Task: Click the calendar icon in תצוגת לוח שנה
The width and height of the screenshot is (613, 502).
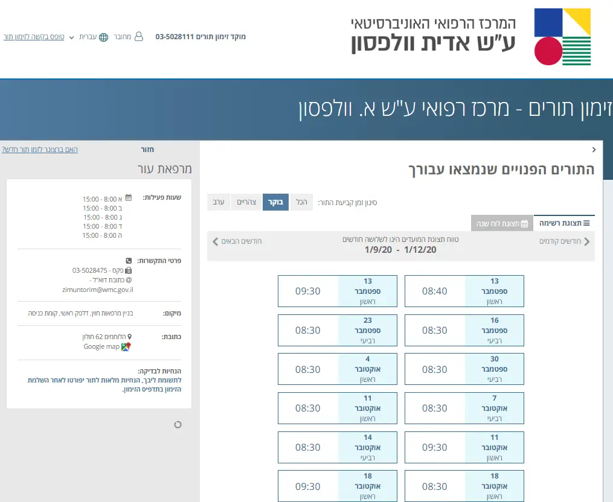Action: (x=524, y=224)
